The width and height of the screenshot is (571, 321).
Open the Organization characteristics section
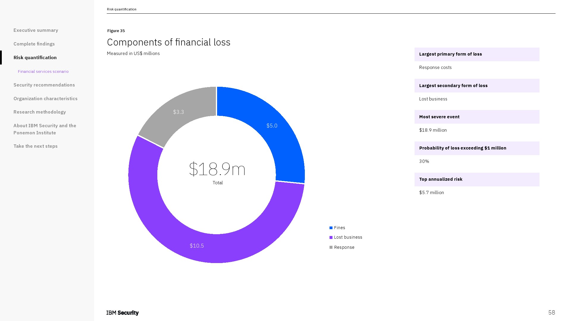[x=45, y=99]
